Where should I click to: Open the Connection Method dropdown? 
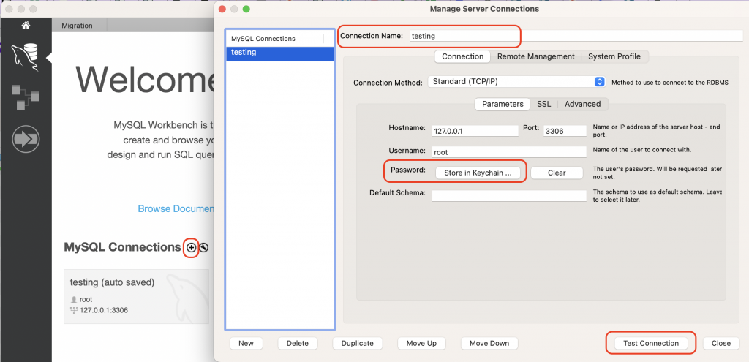(516, 82)
